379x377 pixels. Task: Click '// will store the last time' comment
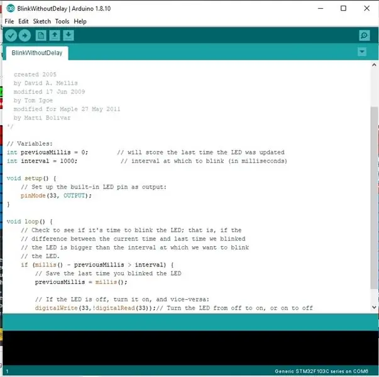click(201, 152)
